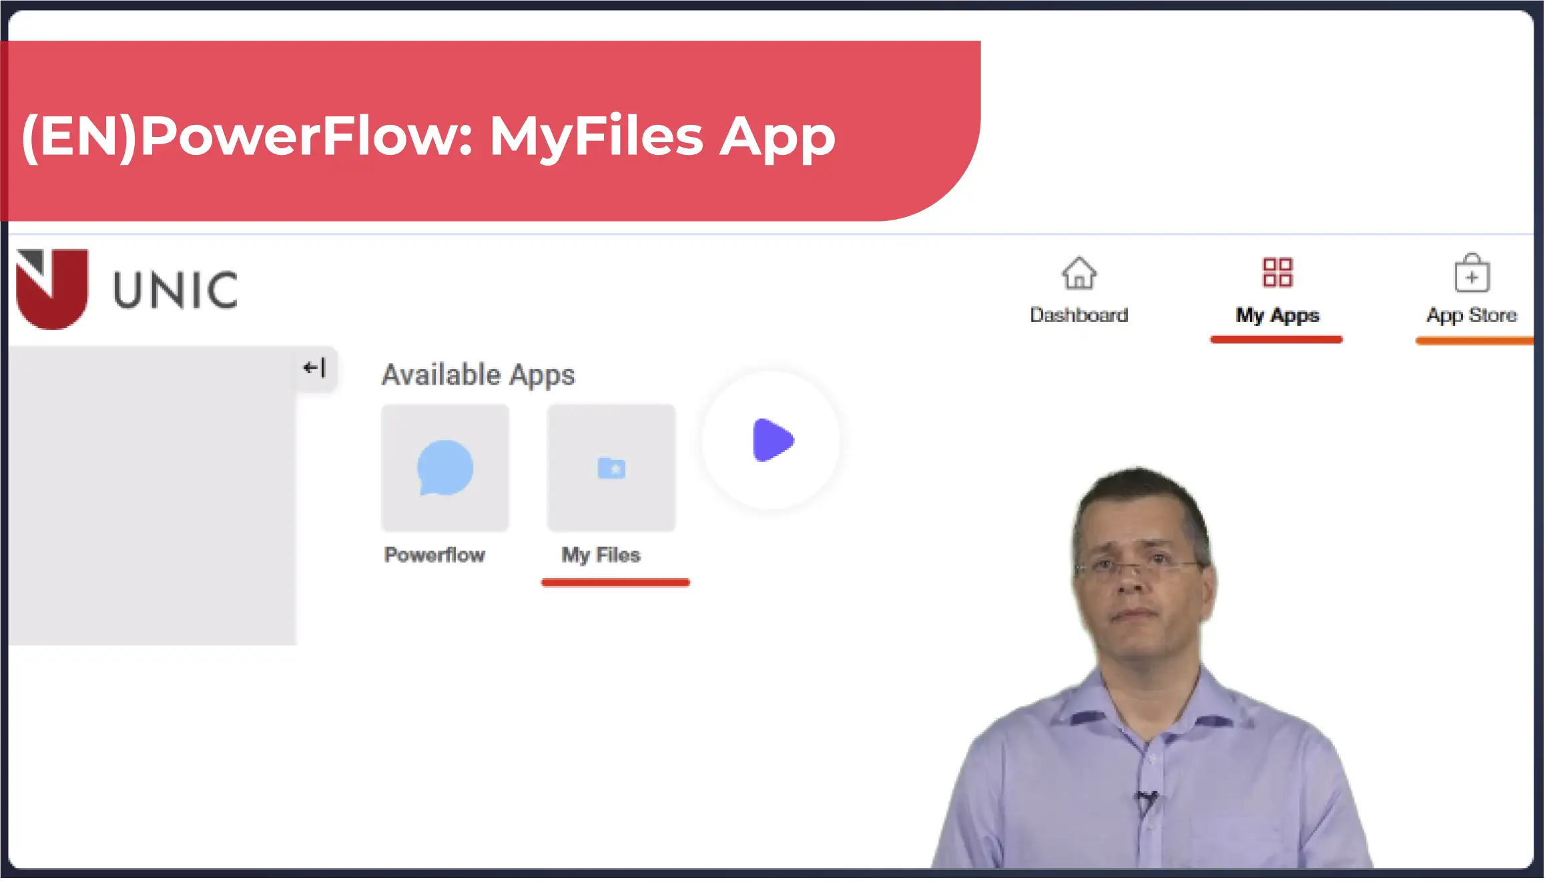Play the PowerFlow MyFiles video
This screenshot has width=1545, height=882.
[x=771, y=440]
